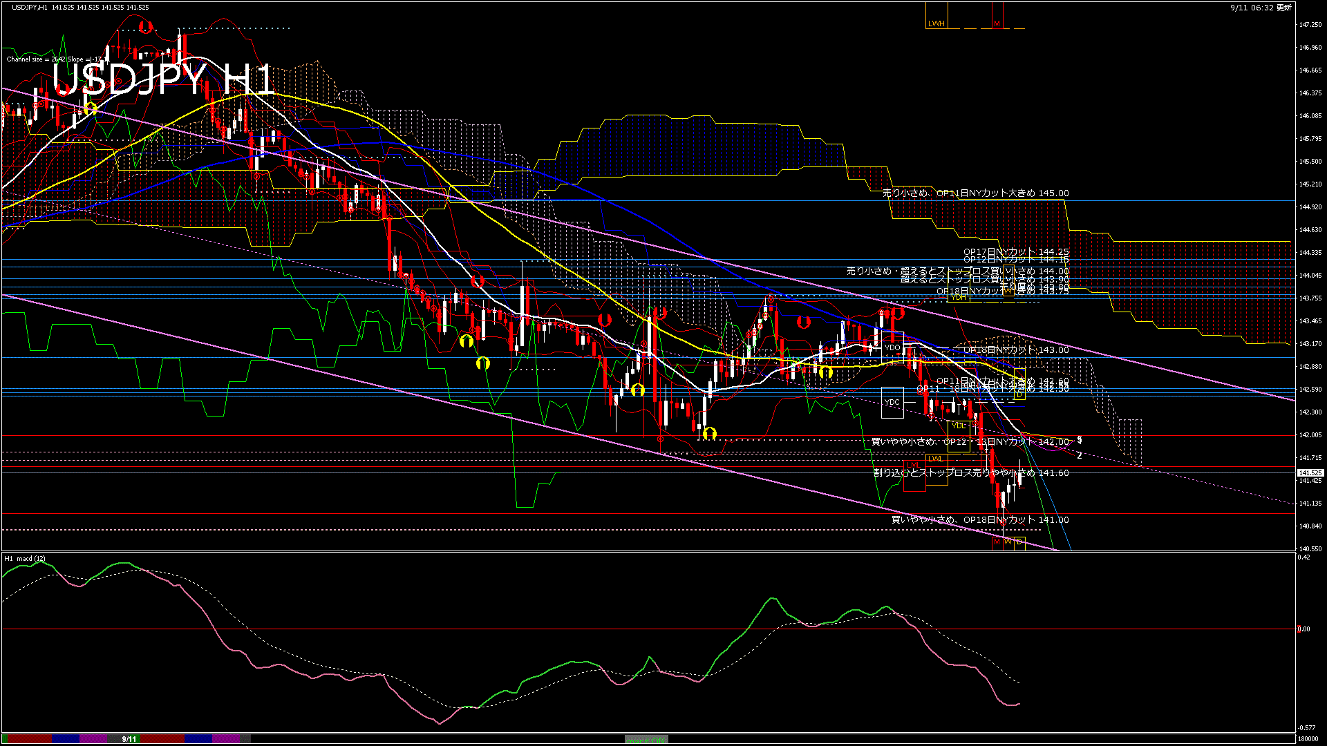The image size is (1327, 746).
Task: Click the USDJPY,H1 symbol header at top-left
Action: click(x=30, y=8)
